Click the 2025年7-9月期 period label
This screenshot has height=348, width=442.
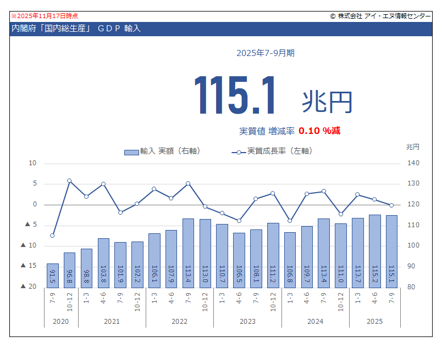point(266,53)
